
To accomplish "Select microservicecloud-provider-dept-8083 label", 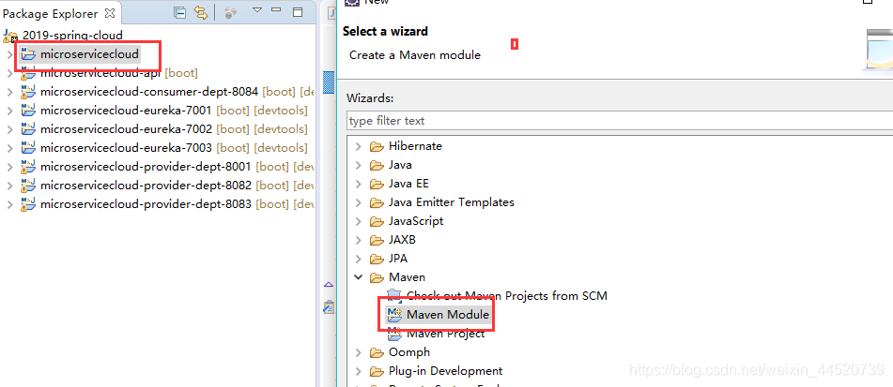I will click(146, 204).
